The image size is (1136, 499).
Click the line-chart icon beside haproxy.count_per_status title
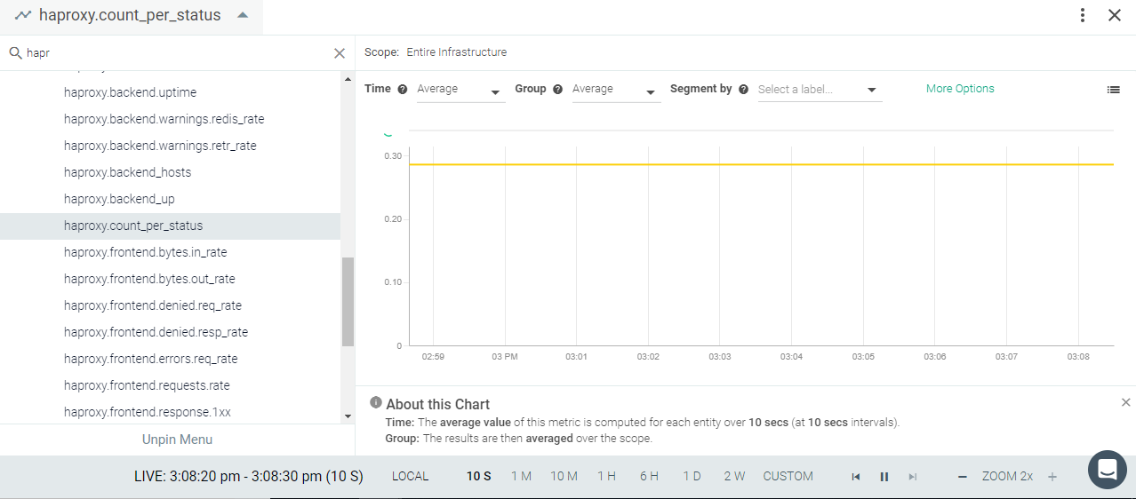[x=23, y=15]
